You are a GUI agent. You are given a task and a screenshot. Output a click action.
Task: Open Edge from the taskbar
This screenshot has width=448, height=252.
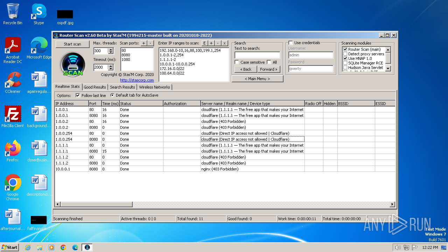(x=75, y=247)
